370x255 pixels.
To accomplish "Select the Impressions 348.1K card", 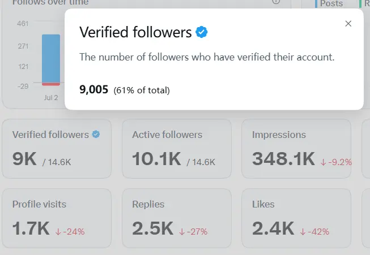I will (x=296, y=149).
